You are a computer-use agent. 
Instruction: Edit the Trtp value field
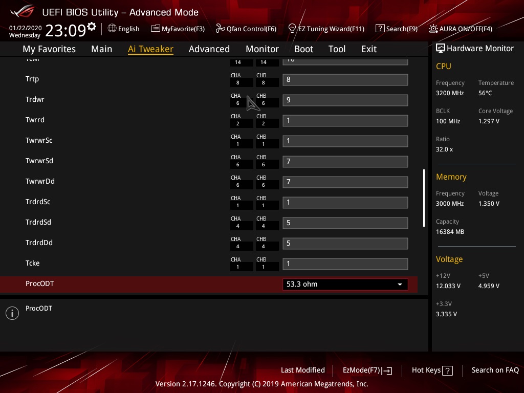[x=345, y=79]
